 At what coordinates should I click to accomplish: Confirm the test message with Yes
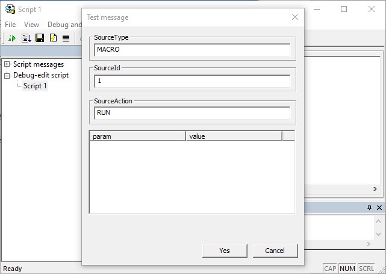tap(225, 251)
